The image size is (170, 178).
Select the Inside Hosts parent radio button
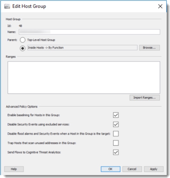22,48
